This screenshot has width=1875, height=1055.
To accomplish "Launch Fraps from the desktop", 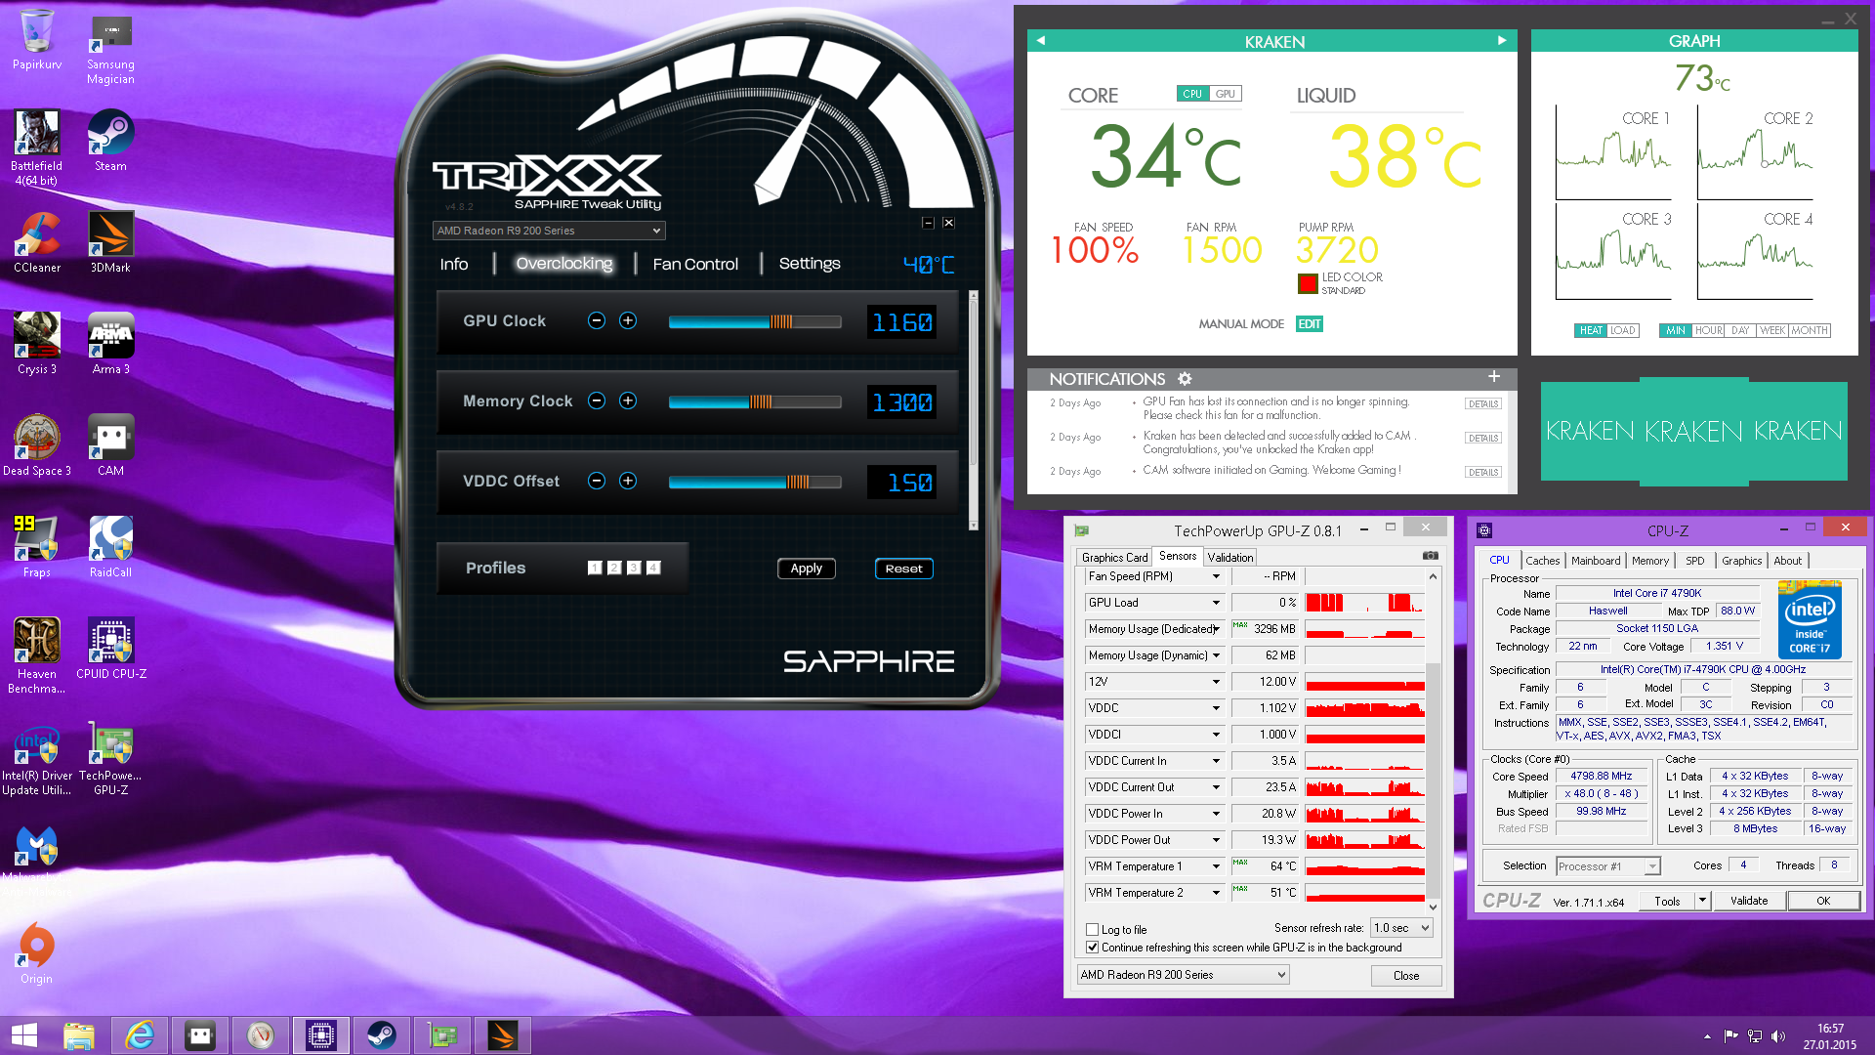I will (x=36, y=547).
